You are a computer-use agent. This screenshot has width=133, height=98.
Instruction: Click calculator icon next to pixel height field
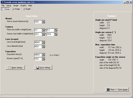click(x=56, y=30)
